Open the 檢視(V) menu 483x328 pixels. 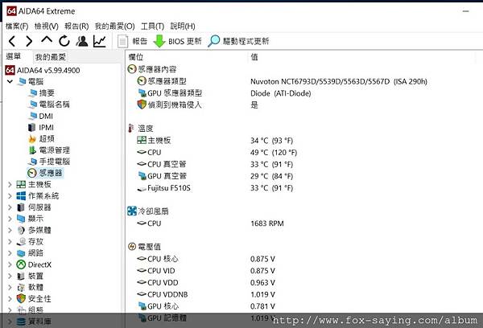[46, 27]
